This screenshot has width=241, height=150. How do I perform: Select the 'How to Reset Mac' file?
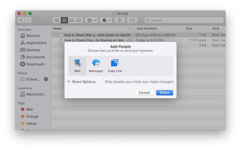pyautogui.click(x=97, y=35)
